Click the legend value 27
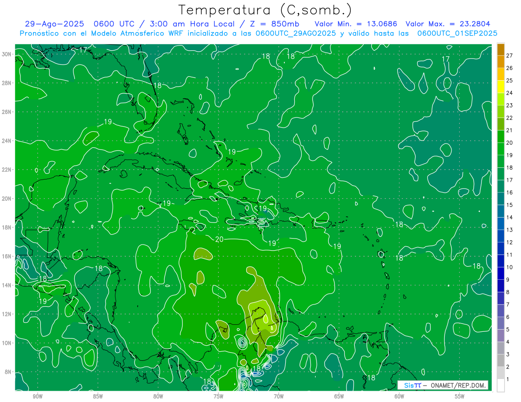This screenshot has width=521, height=402. tap(509, 55)
